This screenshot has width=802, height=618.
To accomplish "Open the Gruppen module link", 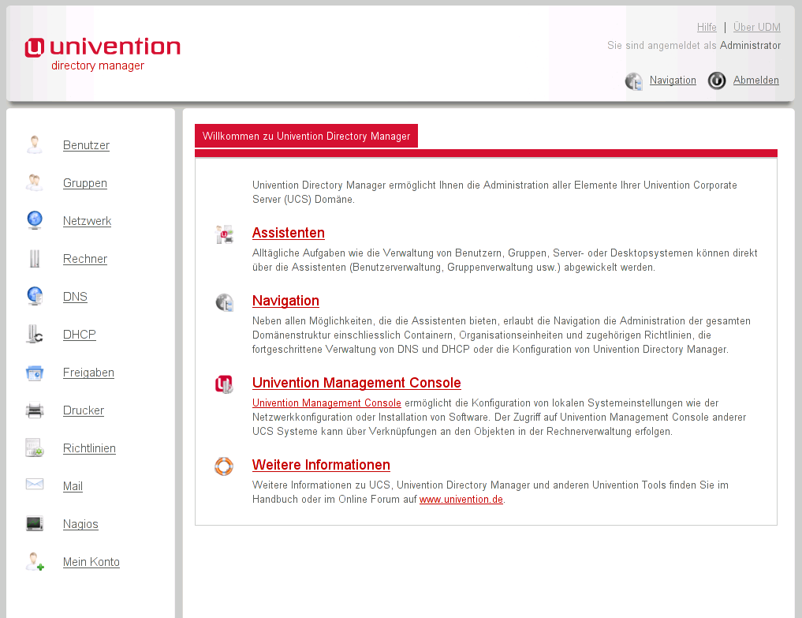I will click(x=85, y=183).
